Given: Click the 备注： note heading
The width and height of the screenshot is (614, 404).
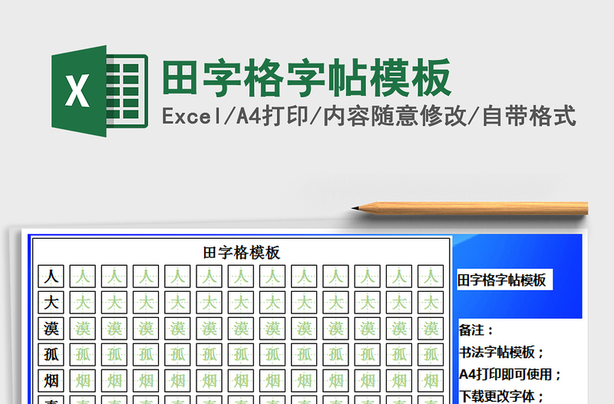Looking at the screenshot, I should 476,330.
